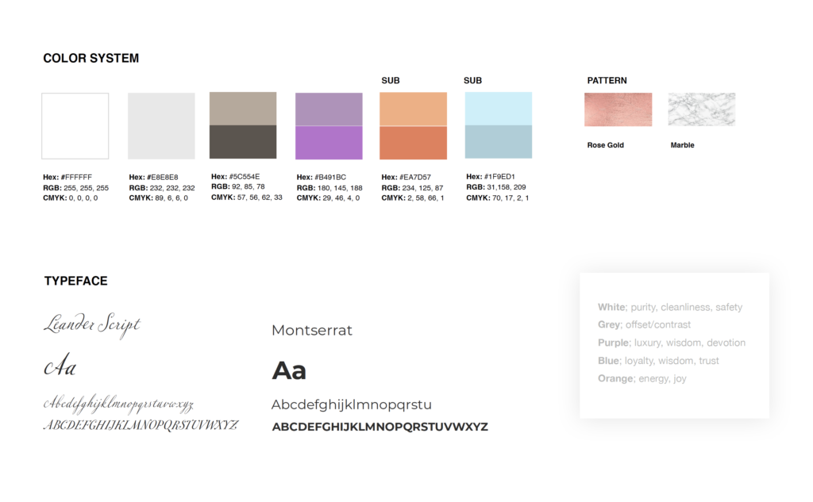813x502 pixels.
Task: Pick the dark brown #5C554E swatch half
Action: coord(243,142)
